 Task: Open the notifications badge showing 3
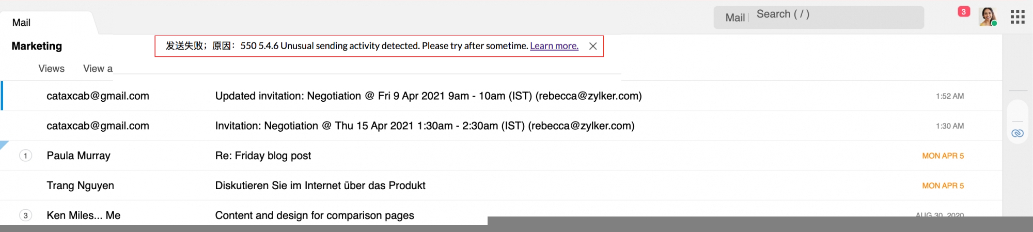[x=963, y=12]
